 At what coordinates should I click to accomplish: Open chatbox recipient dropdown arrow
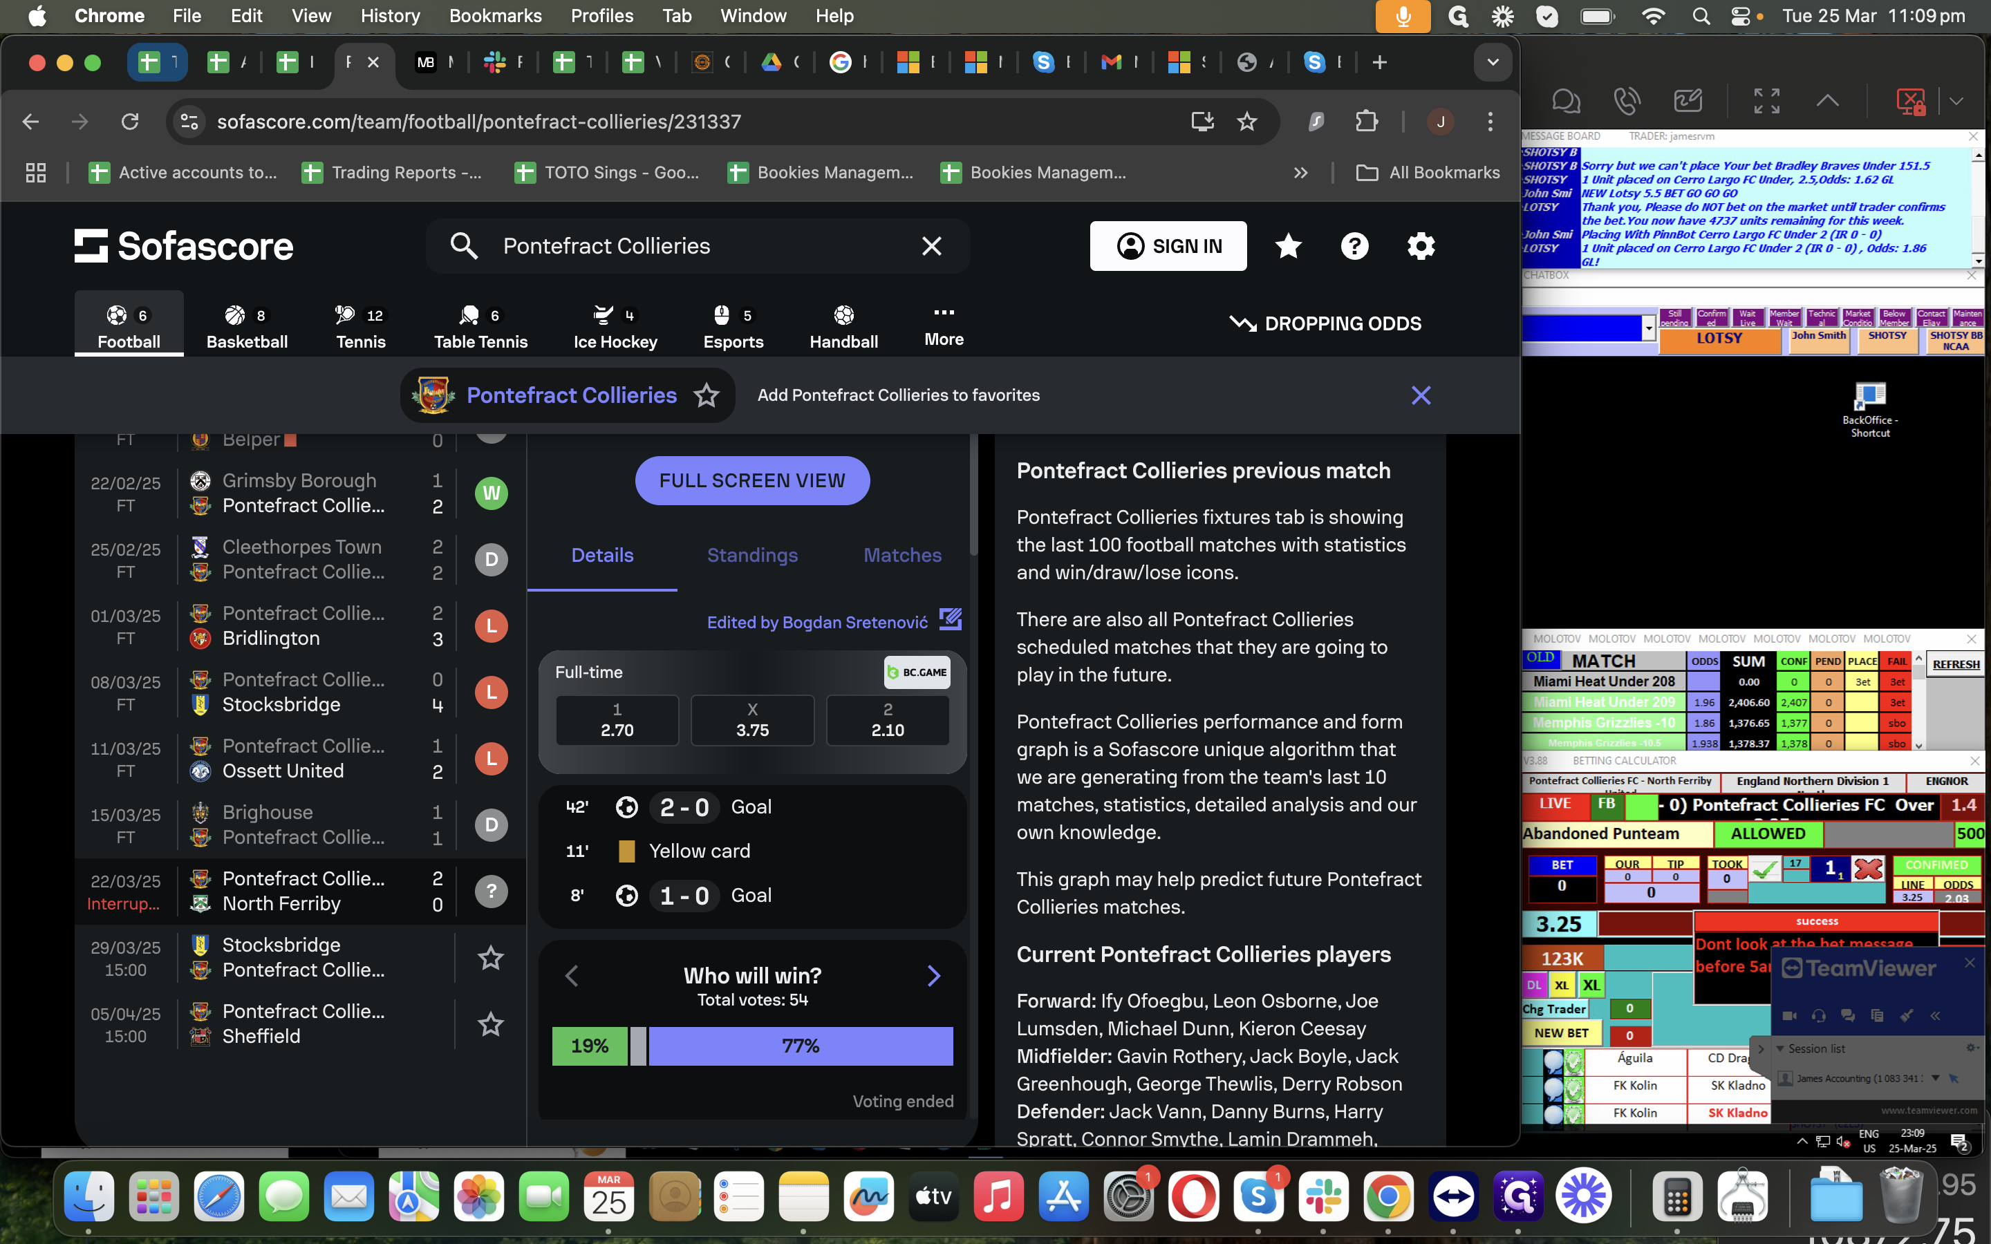coord(1648,329)
